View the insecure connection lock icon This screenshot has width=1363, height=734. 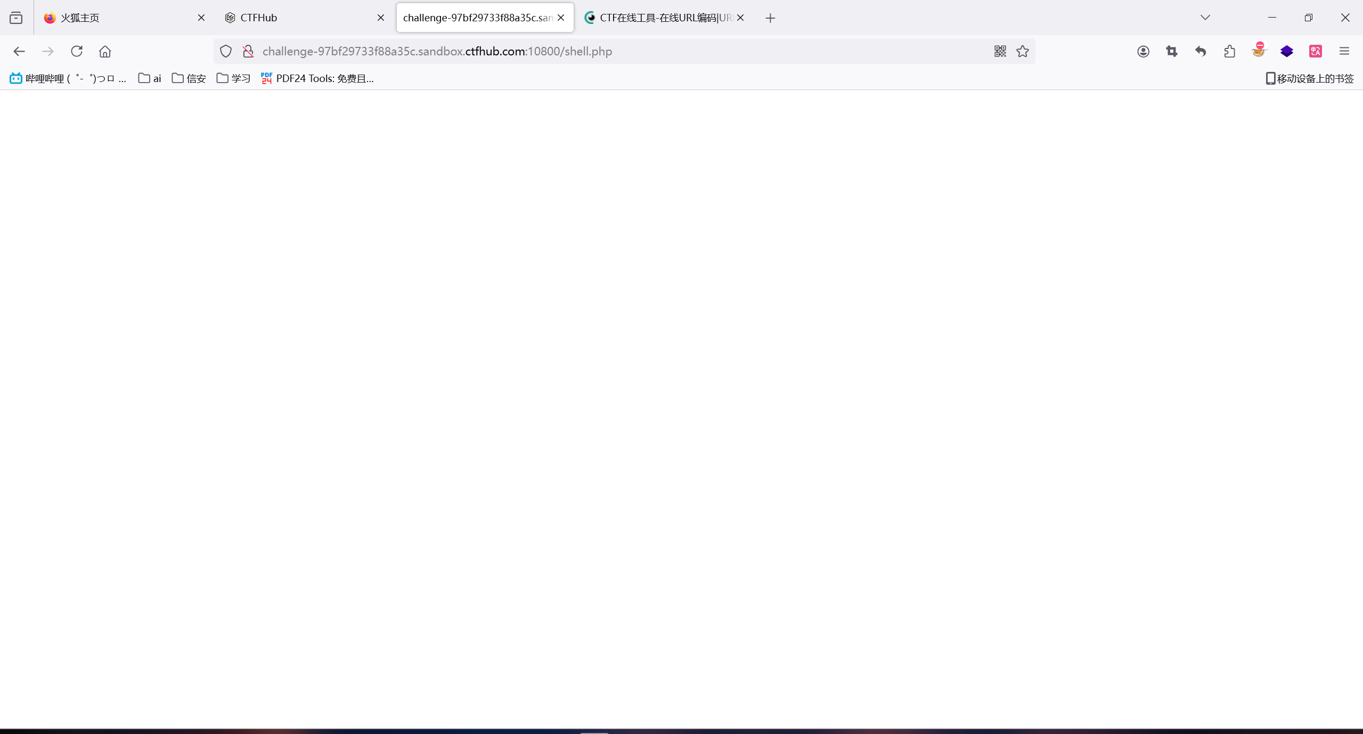tap(248, 51)
